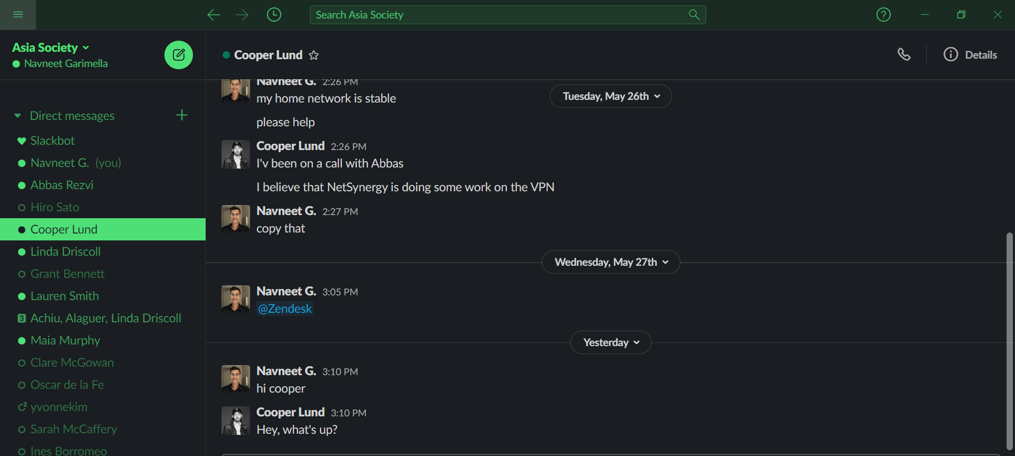Open Wednesday, May 27th date dropdown

(x=611, y=262)
